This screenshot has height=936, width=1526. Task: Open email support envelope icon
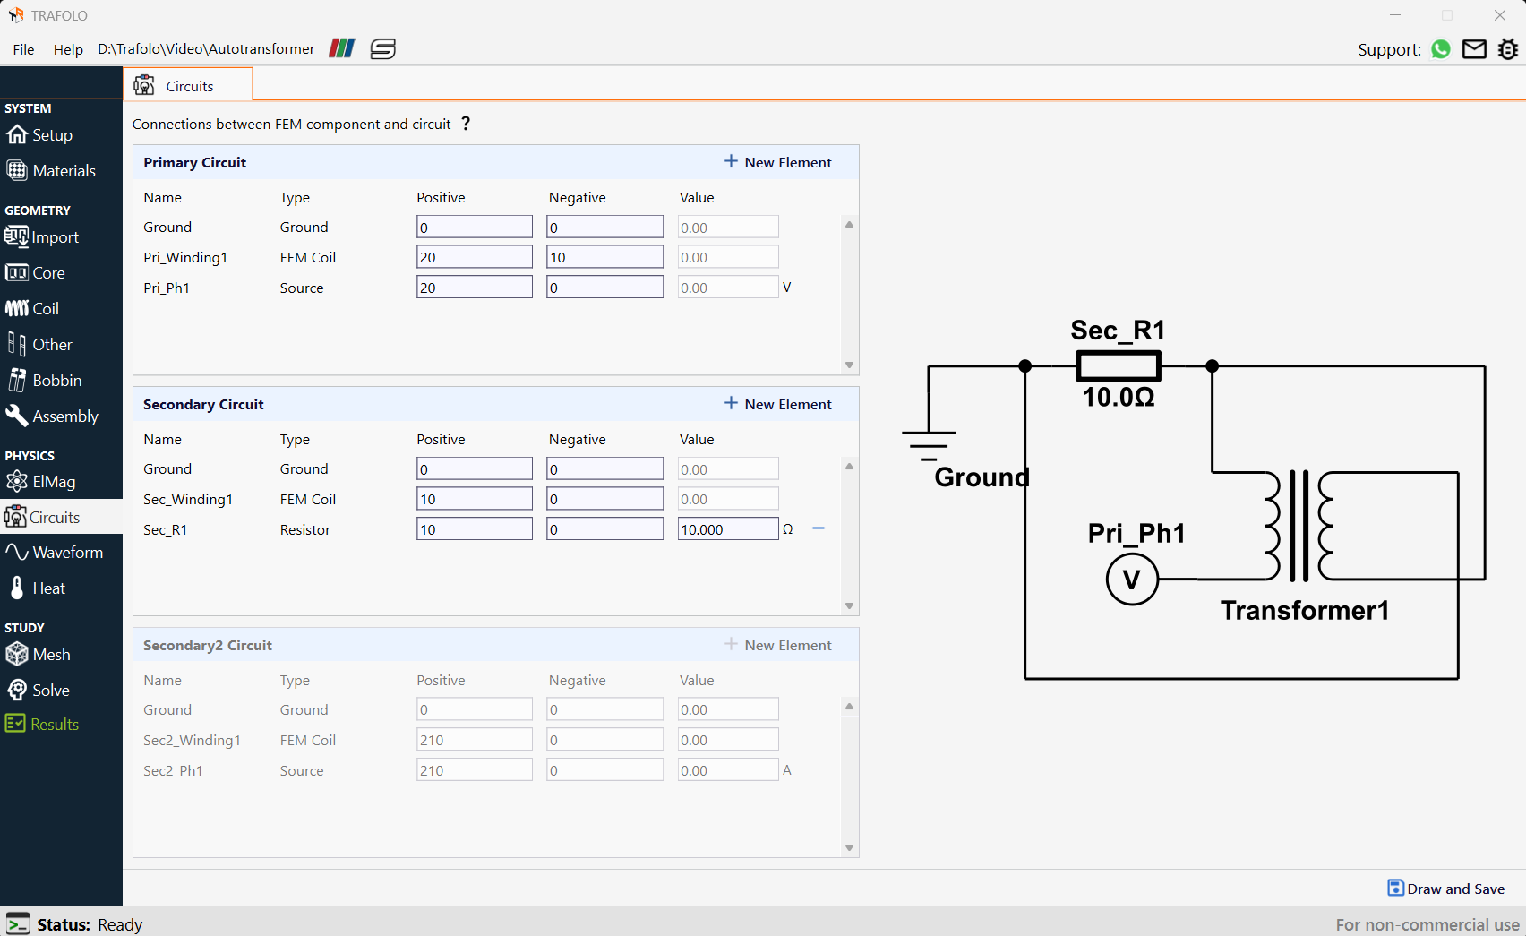[1474, 49]
